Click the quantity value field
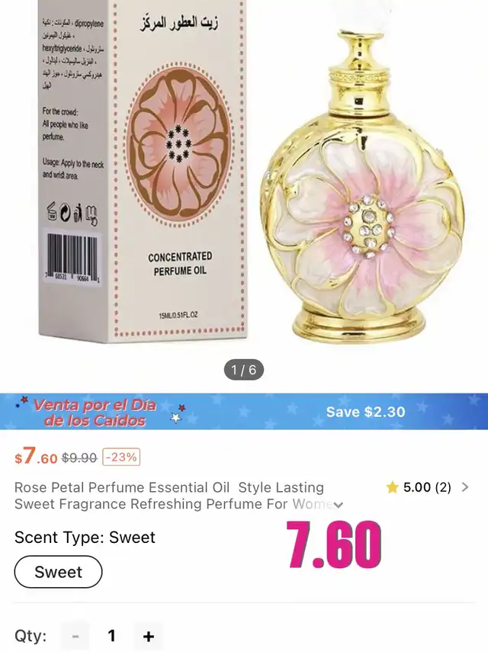Screen dimensions: 488x652 click(111, 636)
